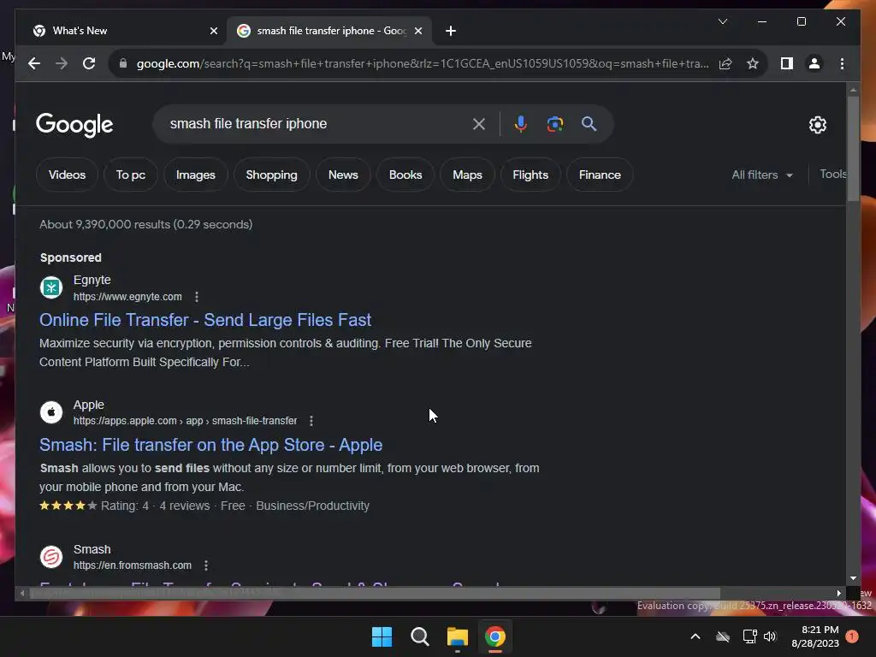Click horizontal scrollbar right arrow

point(838,594)
